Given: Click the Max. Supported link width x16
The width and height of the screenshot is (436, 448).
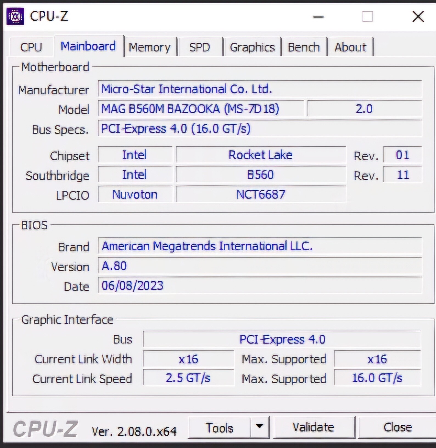Looking at the screenshot, I should point(377,359).
